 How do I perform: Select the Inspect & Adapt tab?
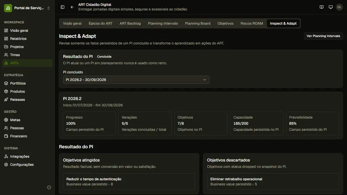click(x=283, y=23)
